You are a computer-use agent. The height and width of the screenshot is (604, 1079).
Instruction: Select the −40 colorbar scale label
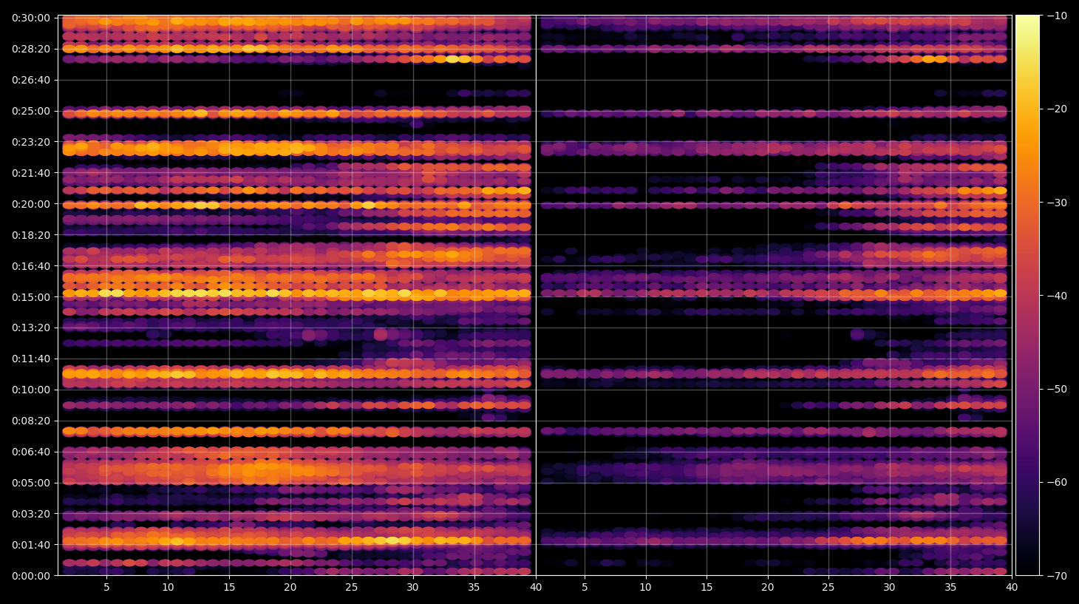[1057, 296]
